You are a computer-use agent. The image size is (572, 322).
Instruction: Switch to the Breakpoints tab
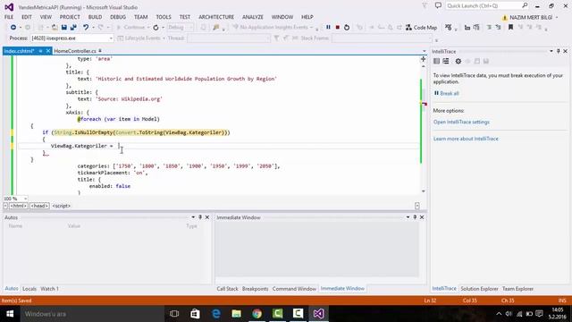pyautogui.click(x=255, y=289)
